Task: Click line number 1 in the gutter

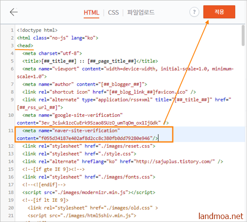Action: [x=12, y=30]
